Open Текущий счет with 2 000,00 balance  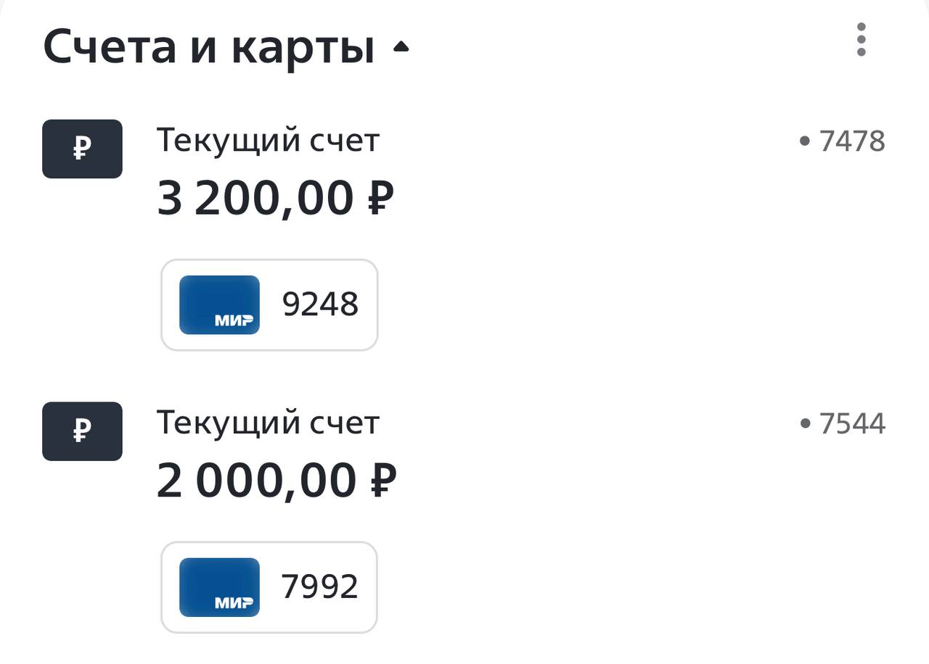pyautogui.click(x=268, y=423)
